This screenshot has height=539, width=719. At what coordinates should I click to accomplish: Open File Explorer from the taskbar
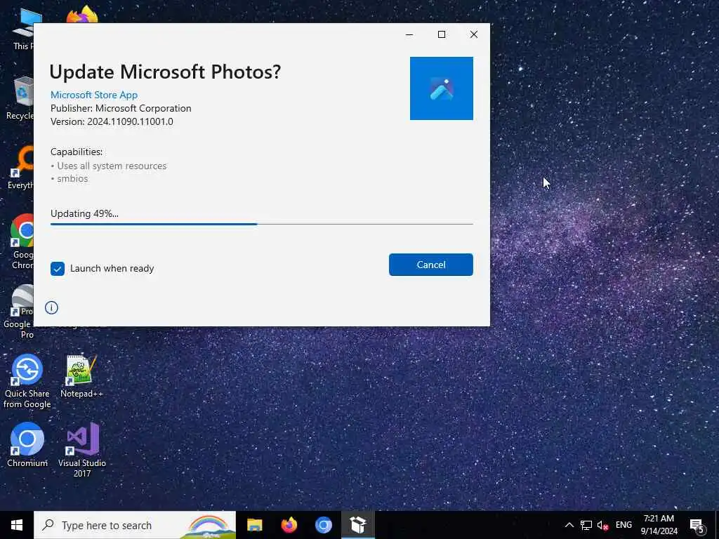(x=254, y=525)
